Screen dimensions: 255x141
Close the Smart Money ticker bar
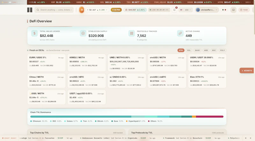251,138
